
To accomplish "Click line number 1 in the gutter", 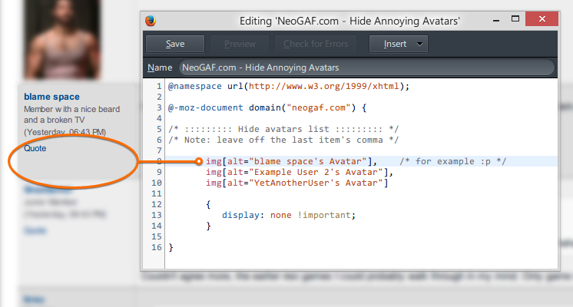I will coord(159,86).
